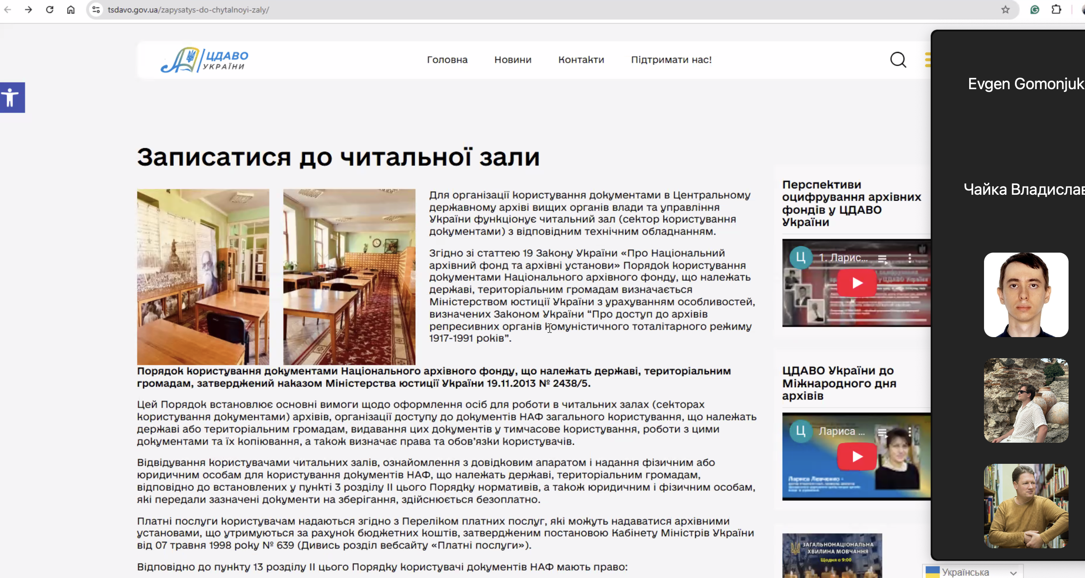
Task: Open the accessibility tools widget
Action: tap(12, 98)
